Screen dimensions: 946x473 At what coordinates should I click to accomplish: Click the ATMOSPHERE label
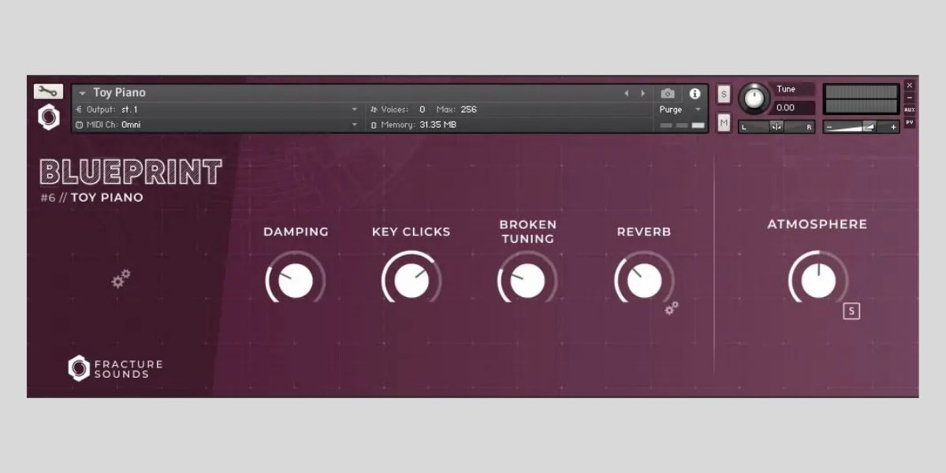[x=818, y=225]
